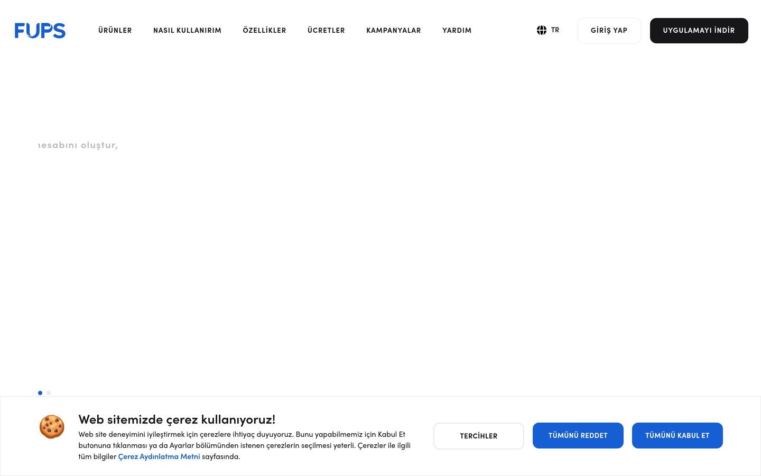Open cookie TERCİHLER settings
This screenshot has width=761, height=476.
(479, 436)
